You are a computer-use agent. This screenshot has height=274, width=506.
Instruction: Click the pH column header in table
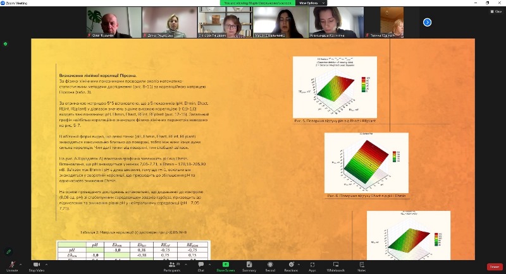[x=94, y=245]
